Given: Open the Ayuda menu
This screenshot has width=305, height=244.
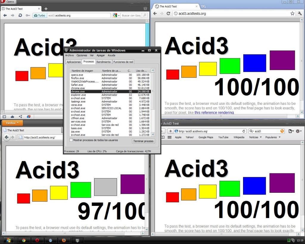Looking at the screenshot, I should [111, 55].
